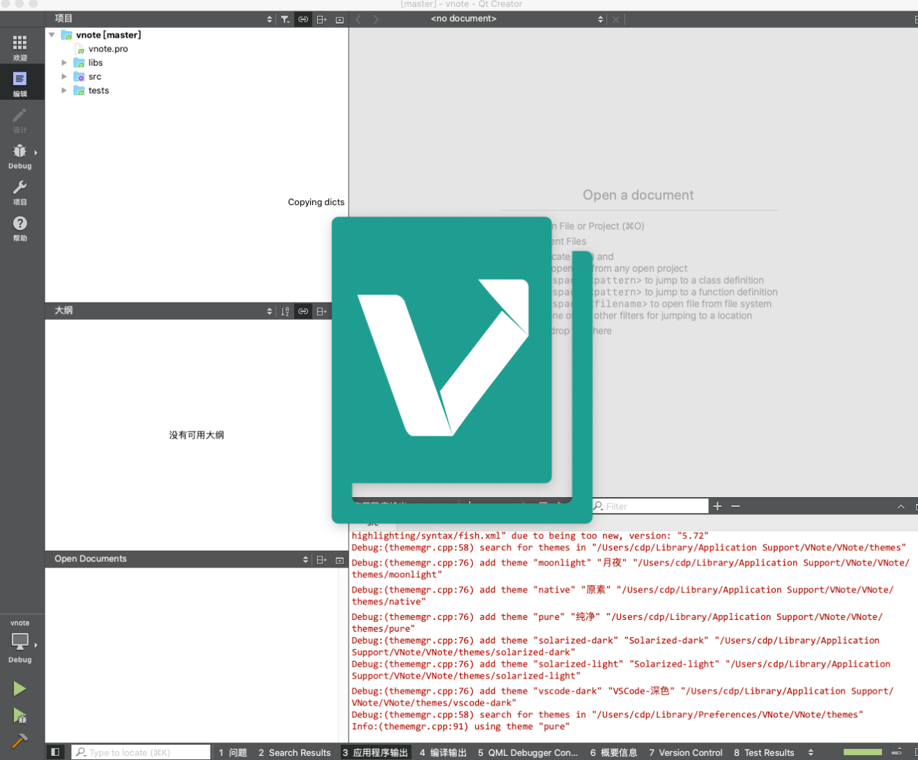
Task: Build the project with the hammer icon
Action: click(20, 740)
